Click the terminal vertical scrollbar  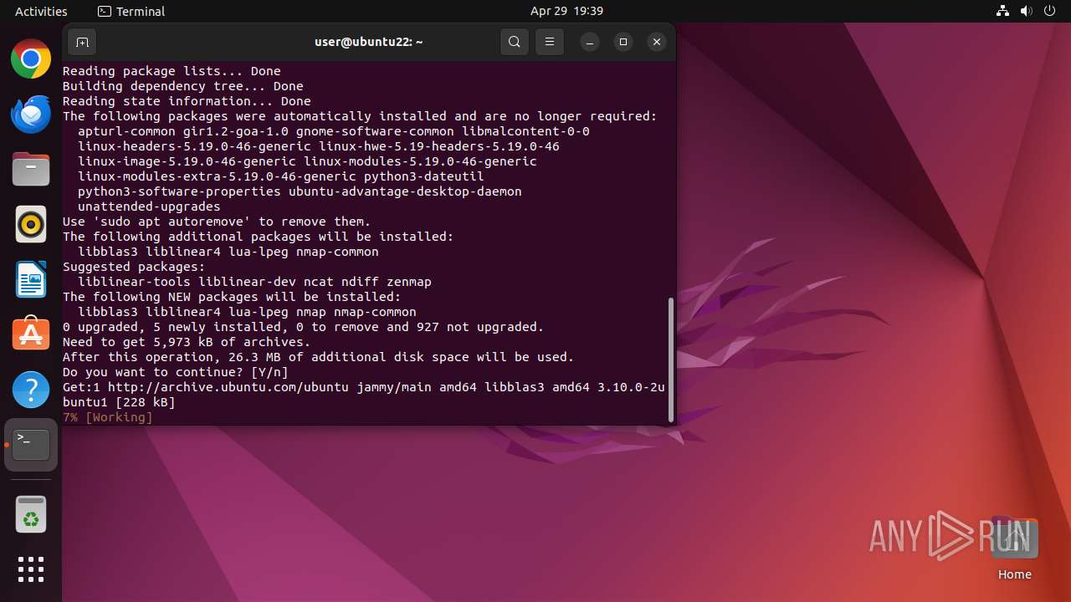(x=670, y=360)
